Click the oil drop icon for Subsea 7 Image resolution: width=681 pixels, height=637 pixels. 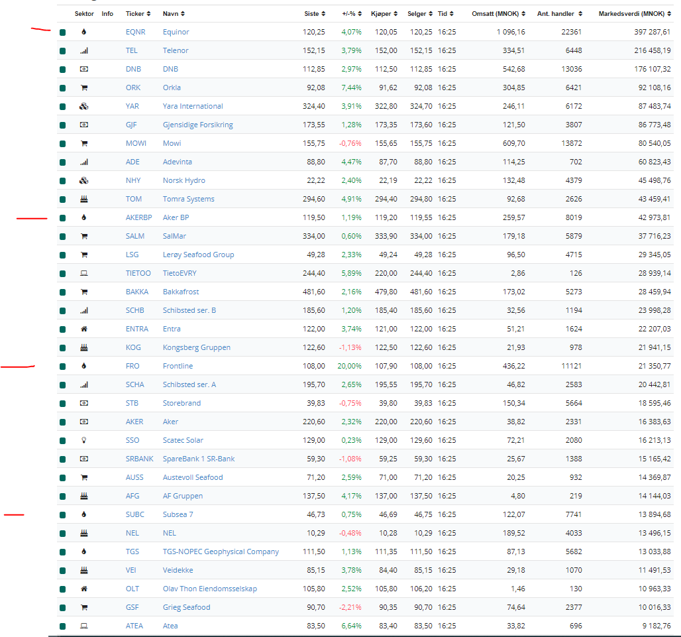(84, 514)
